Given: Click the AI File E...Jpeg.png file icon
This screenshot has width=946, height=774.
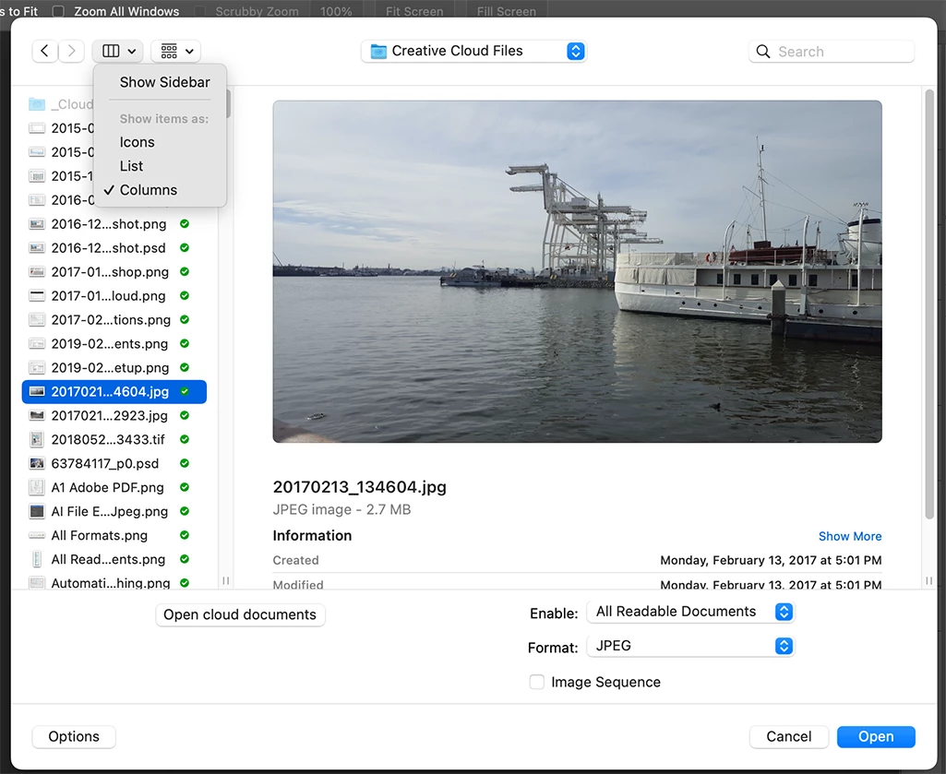Looking at the screenshot, I should point(37,512).
